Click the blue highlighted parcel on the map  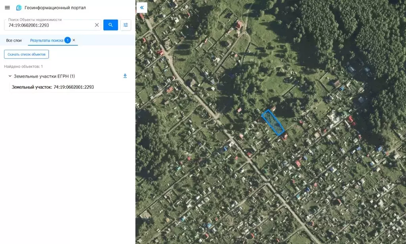273,122
